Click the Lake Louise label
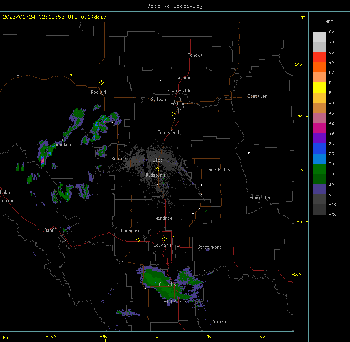 click(7, 197)
